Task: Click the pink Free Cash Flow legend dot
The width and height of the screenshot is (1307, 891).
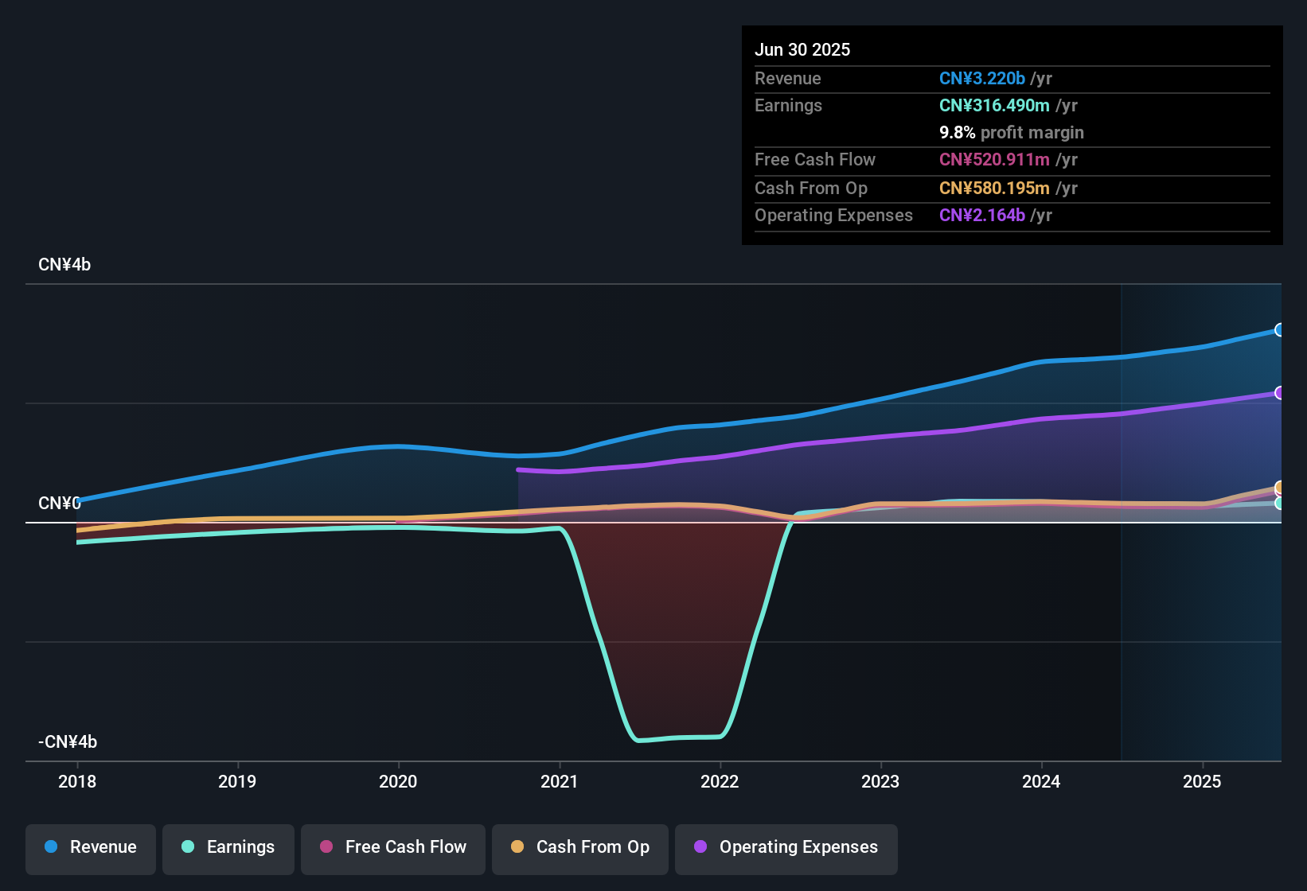Action: (326, 847)
